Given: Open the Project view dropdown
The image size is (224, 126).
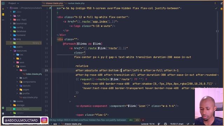Looking at the screenshot, I should 14,3.
